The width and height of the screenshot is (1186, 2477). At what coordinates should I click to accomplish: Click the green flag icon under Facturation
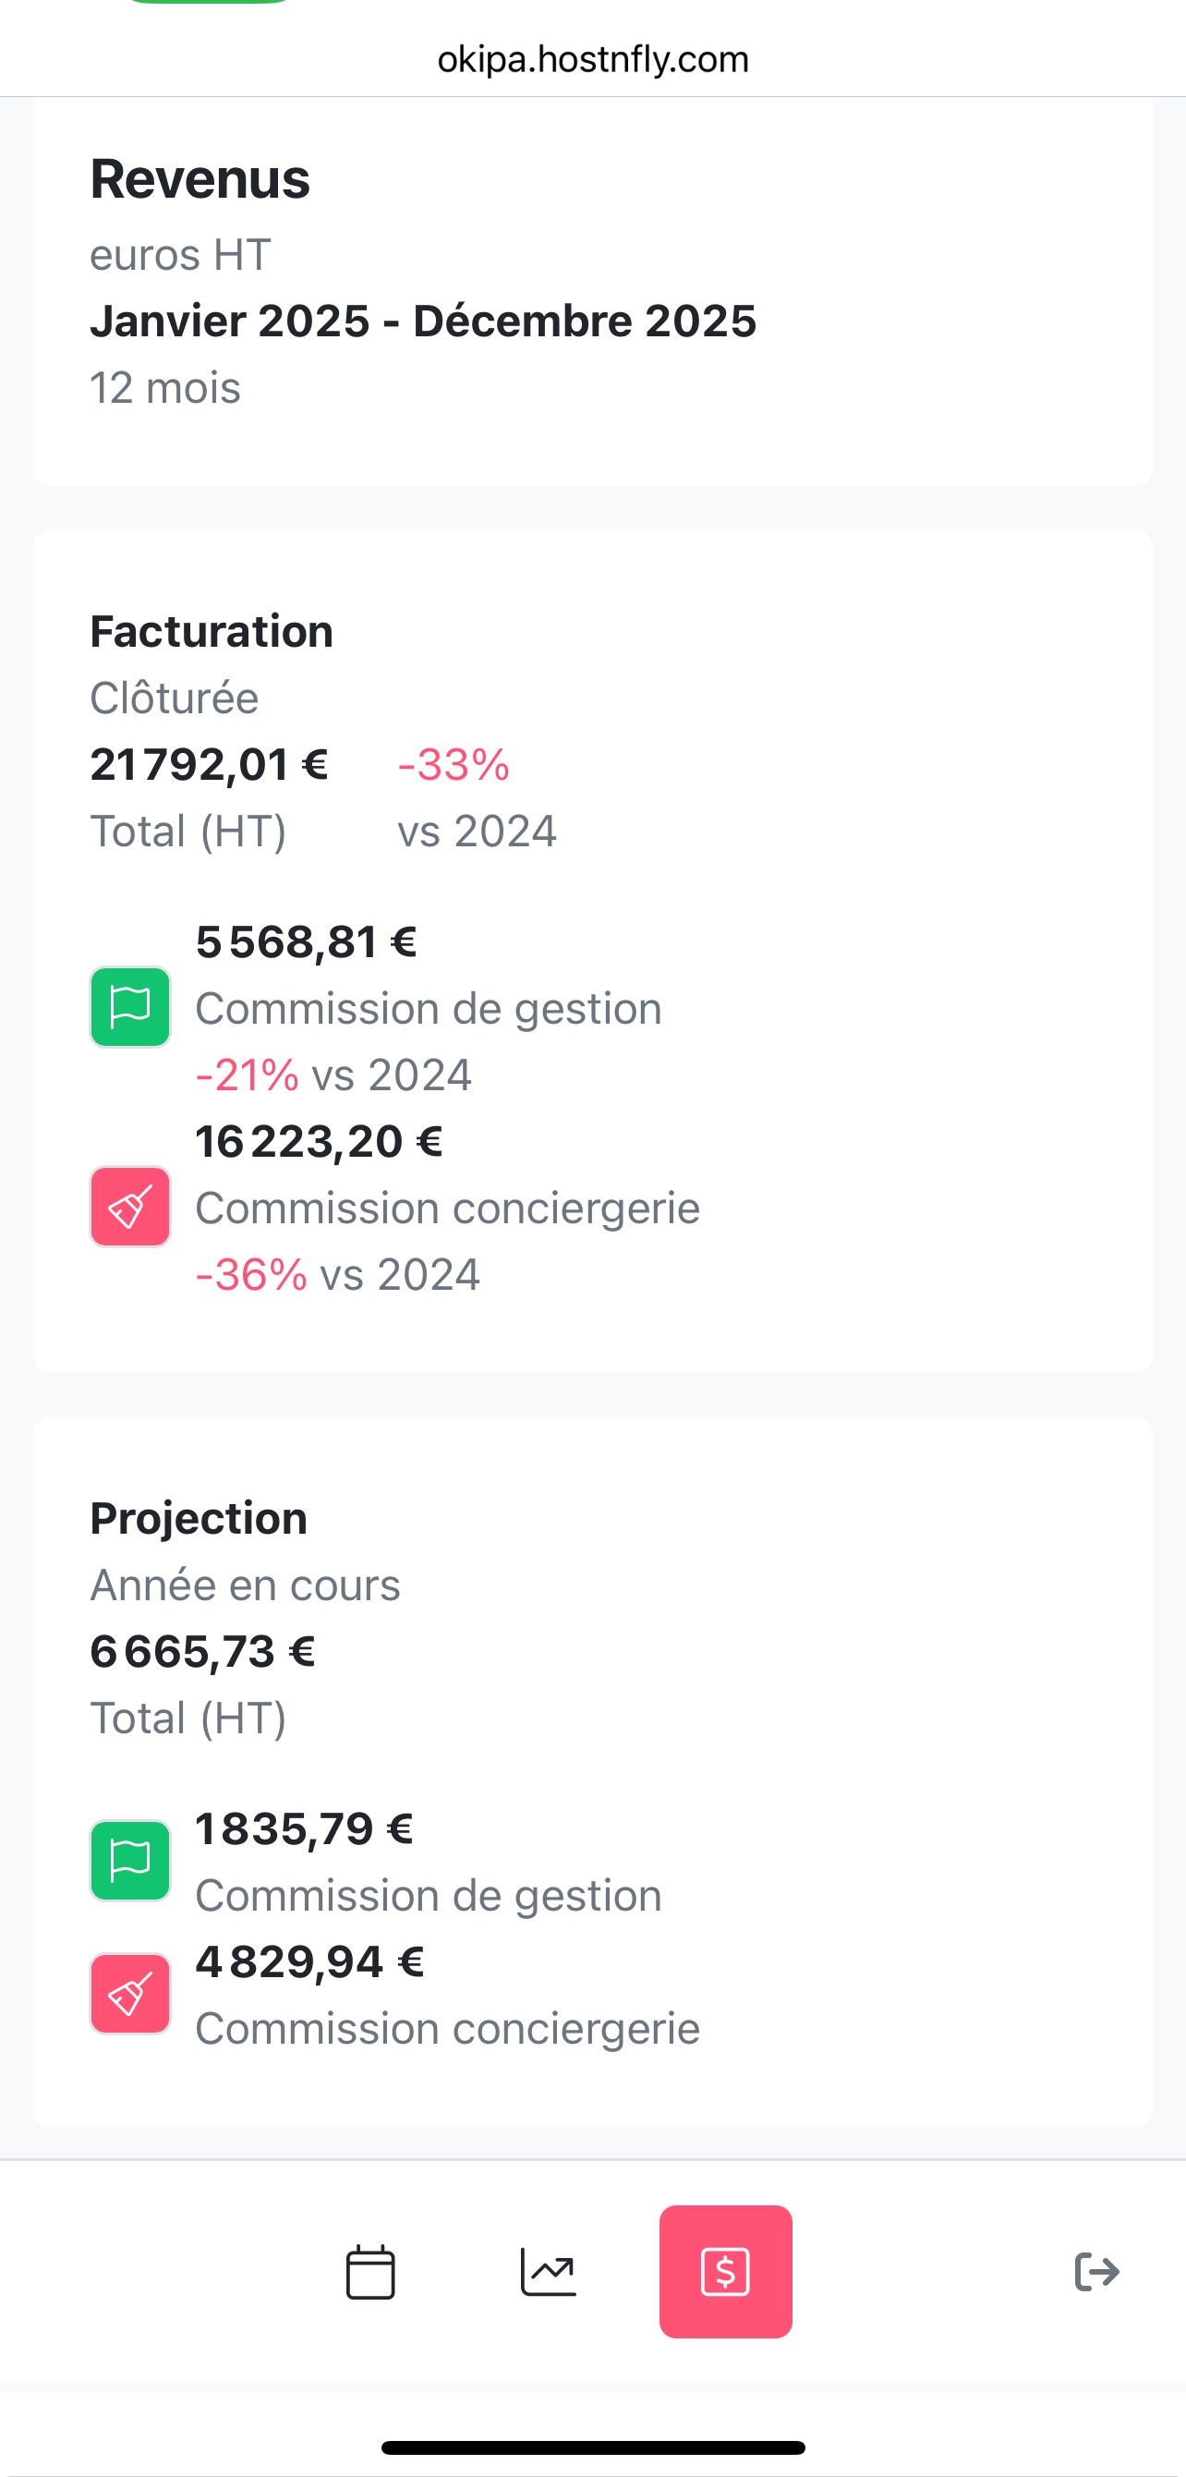pyautogui.click(x=131, y=1007)
